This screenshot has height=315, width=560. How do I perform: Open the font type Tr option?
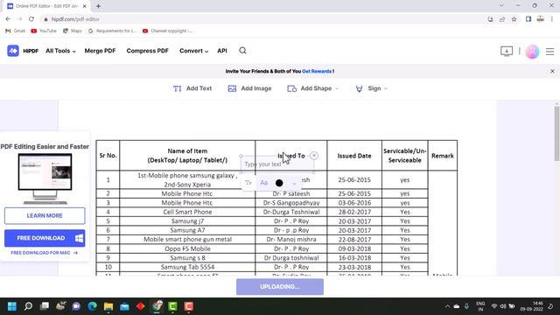pos(248,183)
